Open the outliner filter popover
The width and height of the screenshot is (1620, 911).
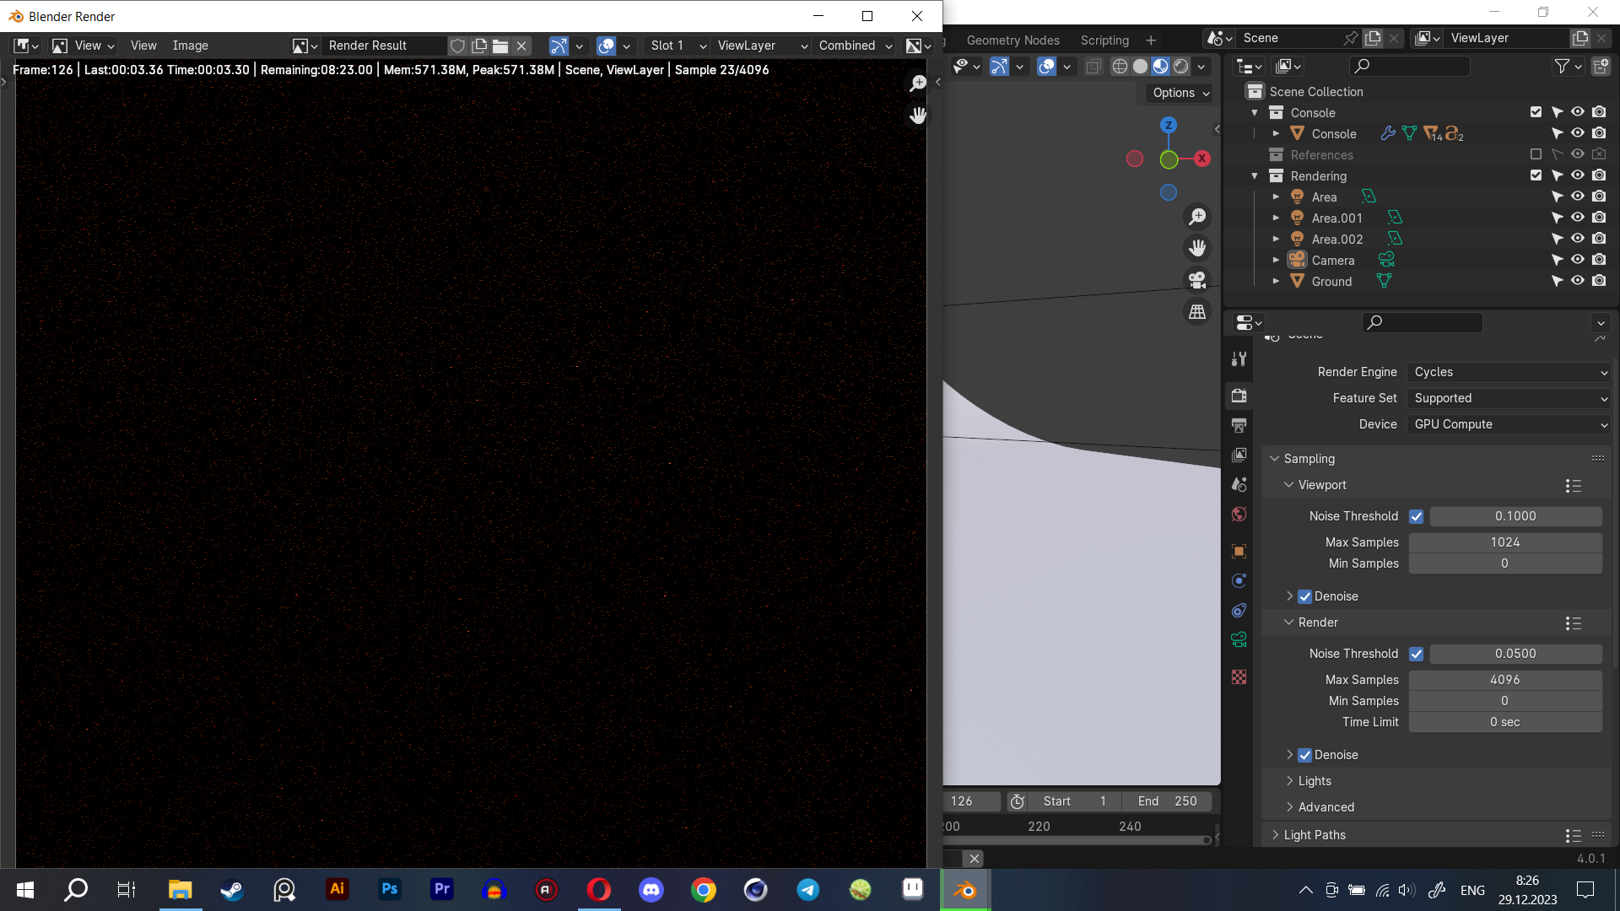pyautogui.click(x=1568, y=66)
